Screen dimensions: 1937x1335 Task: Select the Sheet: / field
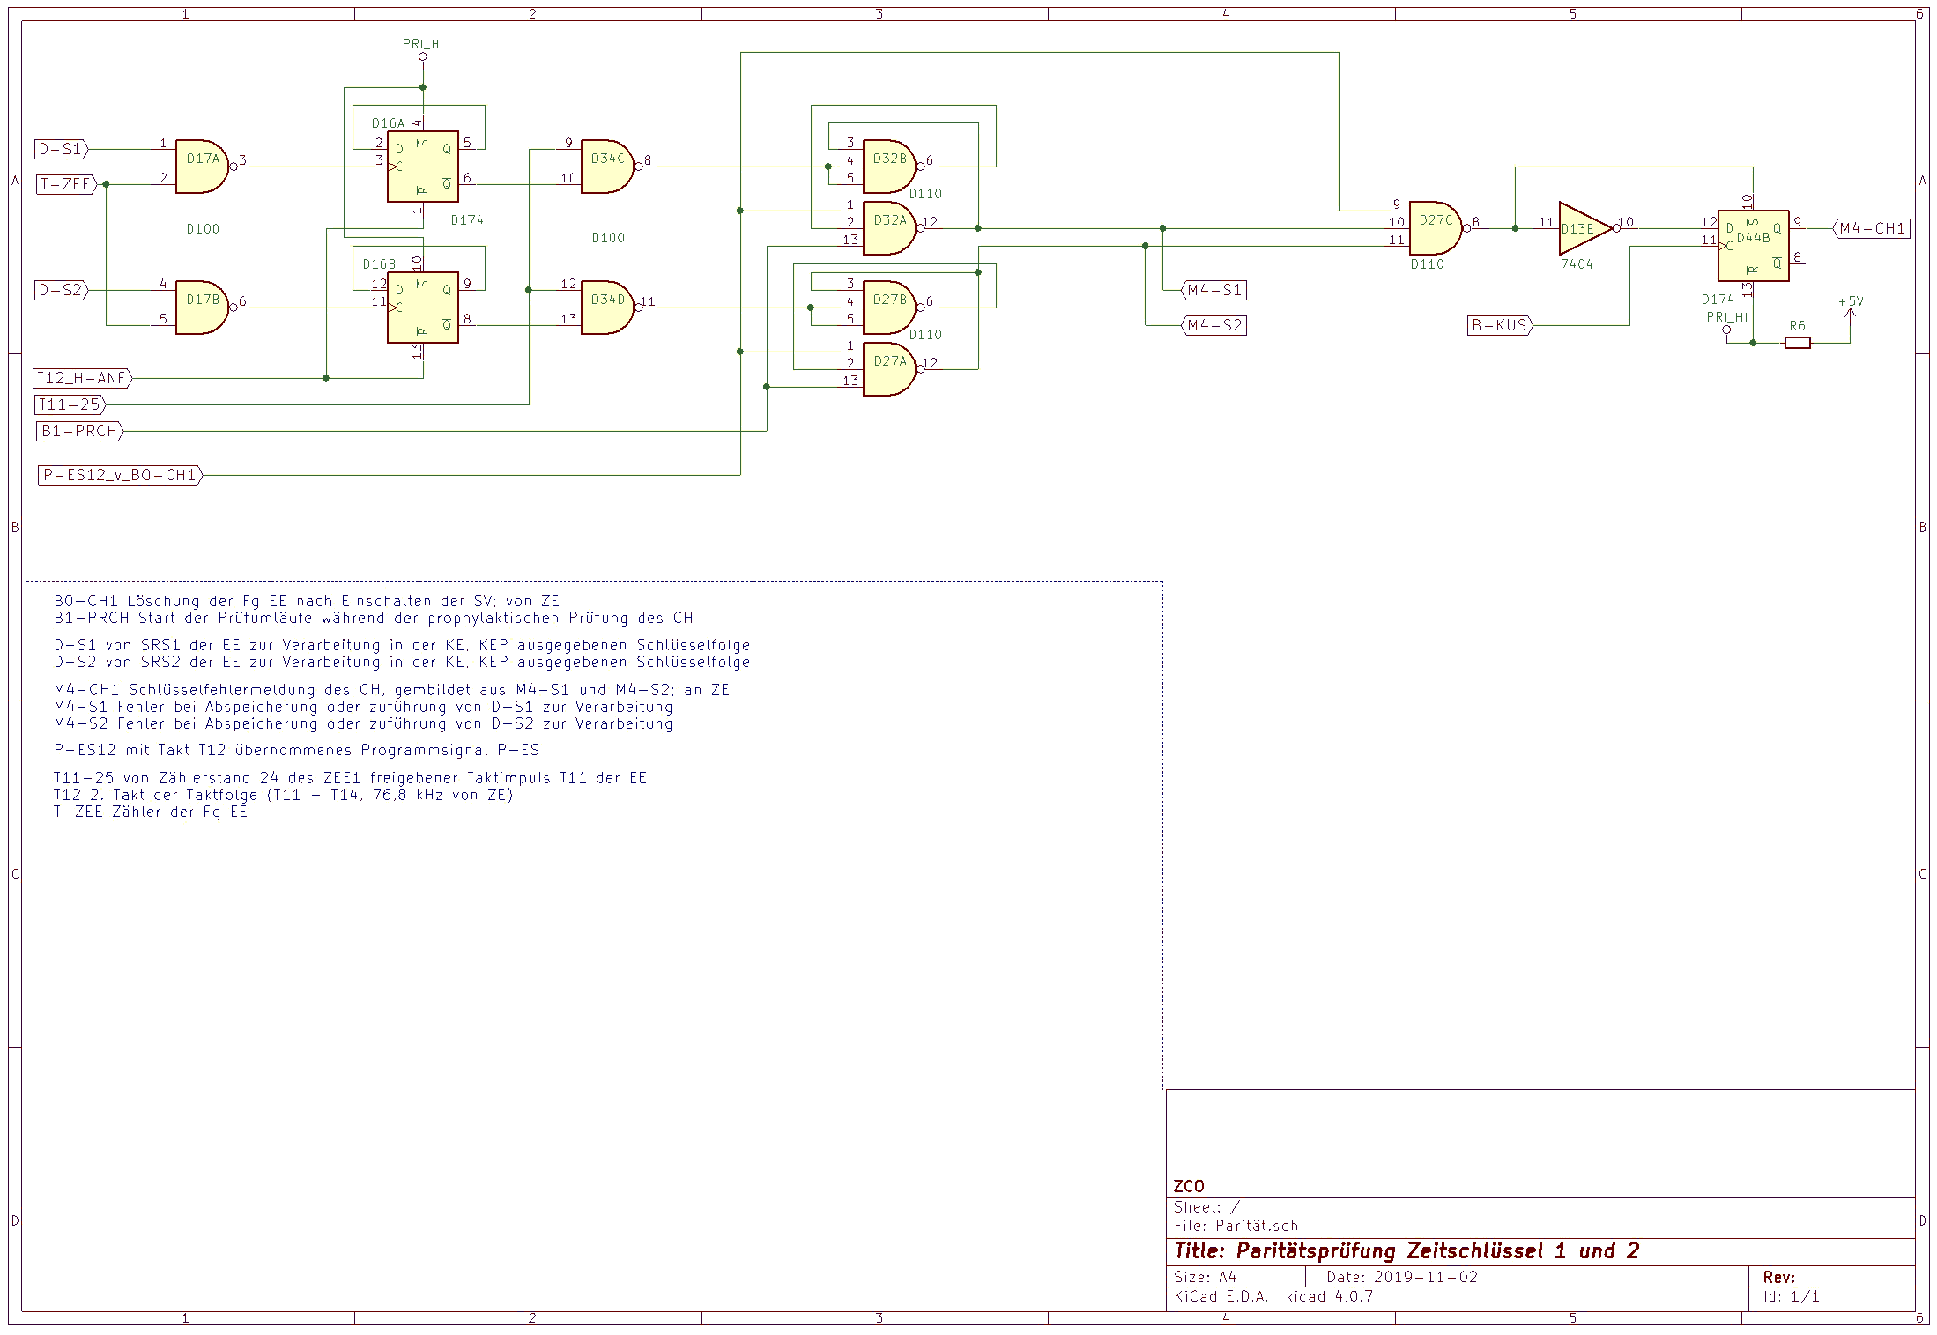tap(1206, 1207)
